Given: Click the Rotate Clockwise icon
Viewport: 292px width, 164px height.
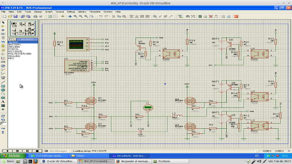Looking at the screenshot, I should (x=3, y=116).
